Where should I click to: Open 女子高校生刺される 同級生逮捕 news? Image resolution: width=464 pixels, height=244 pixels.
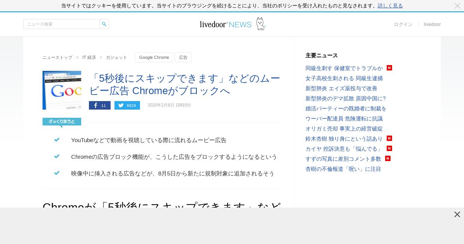[x=344, y=78]
